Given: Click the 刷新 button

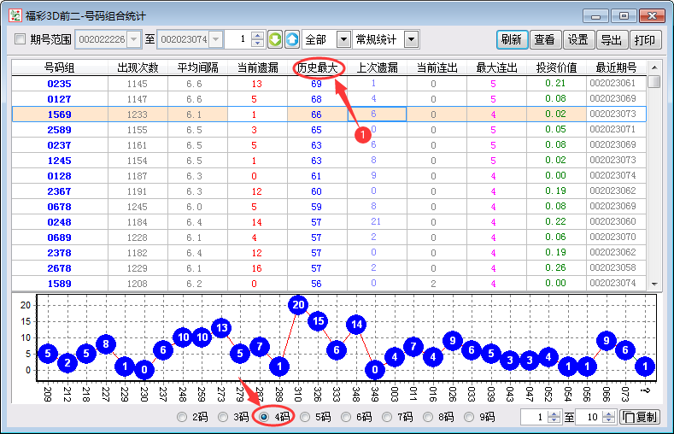Looking at the screenshot, I should click(512, 39).
